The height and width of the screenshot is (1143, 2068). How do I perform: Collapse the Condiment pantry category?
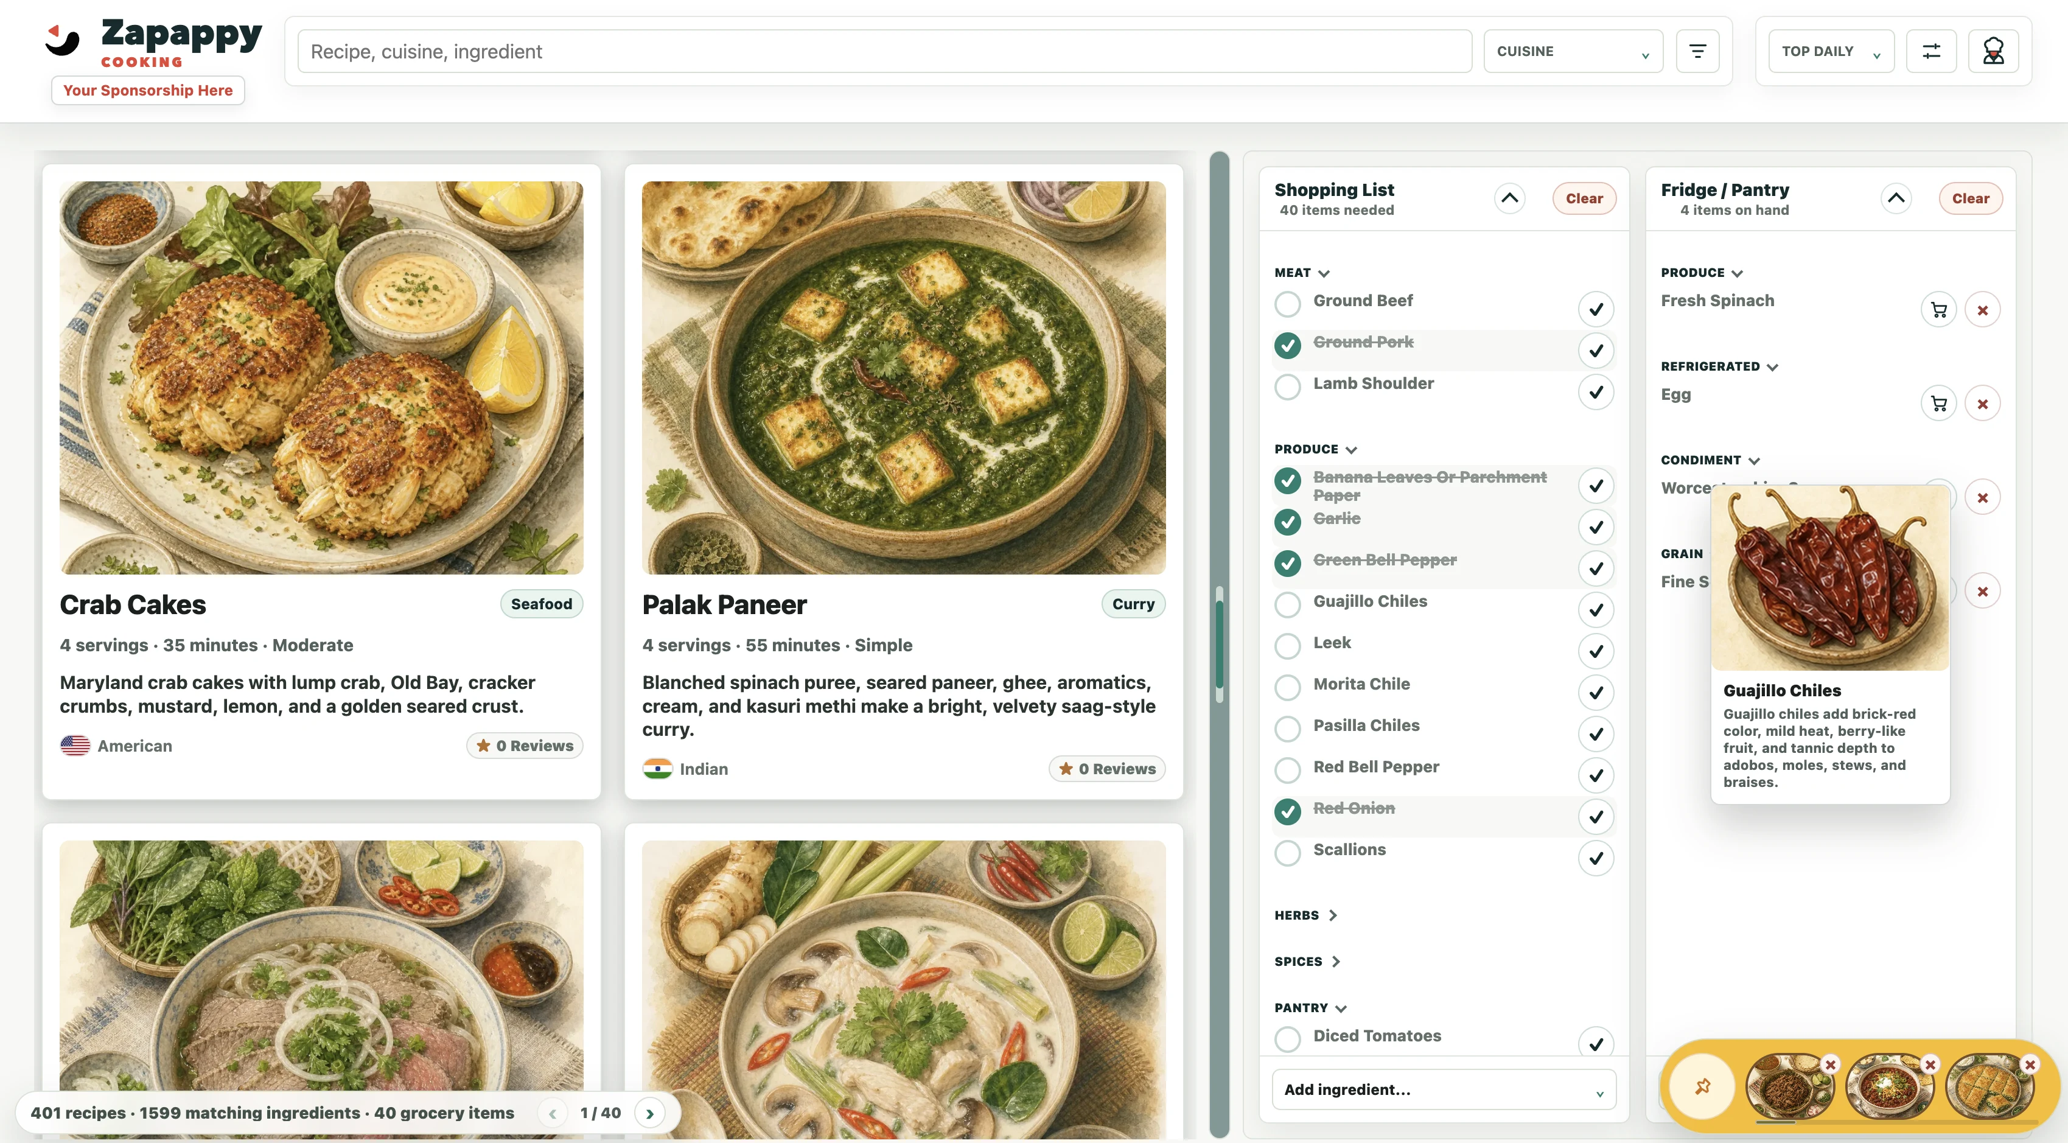point(1710,460)
